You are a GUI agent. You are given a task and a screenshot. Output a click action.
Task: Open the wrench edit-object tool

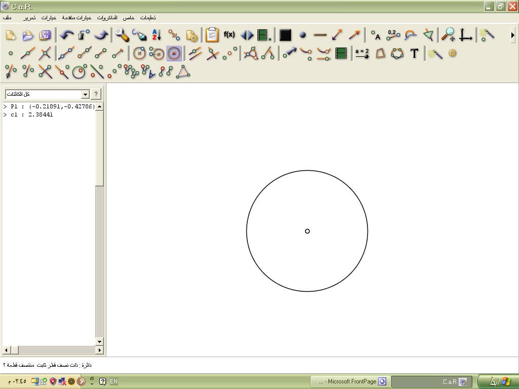tap(123, 35)
